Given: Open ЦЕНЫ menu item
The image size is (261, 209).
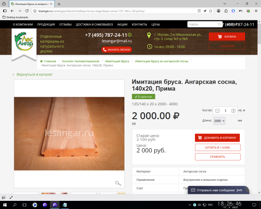Looking at the screenshot, I should (155, 24).
